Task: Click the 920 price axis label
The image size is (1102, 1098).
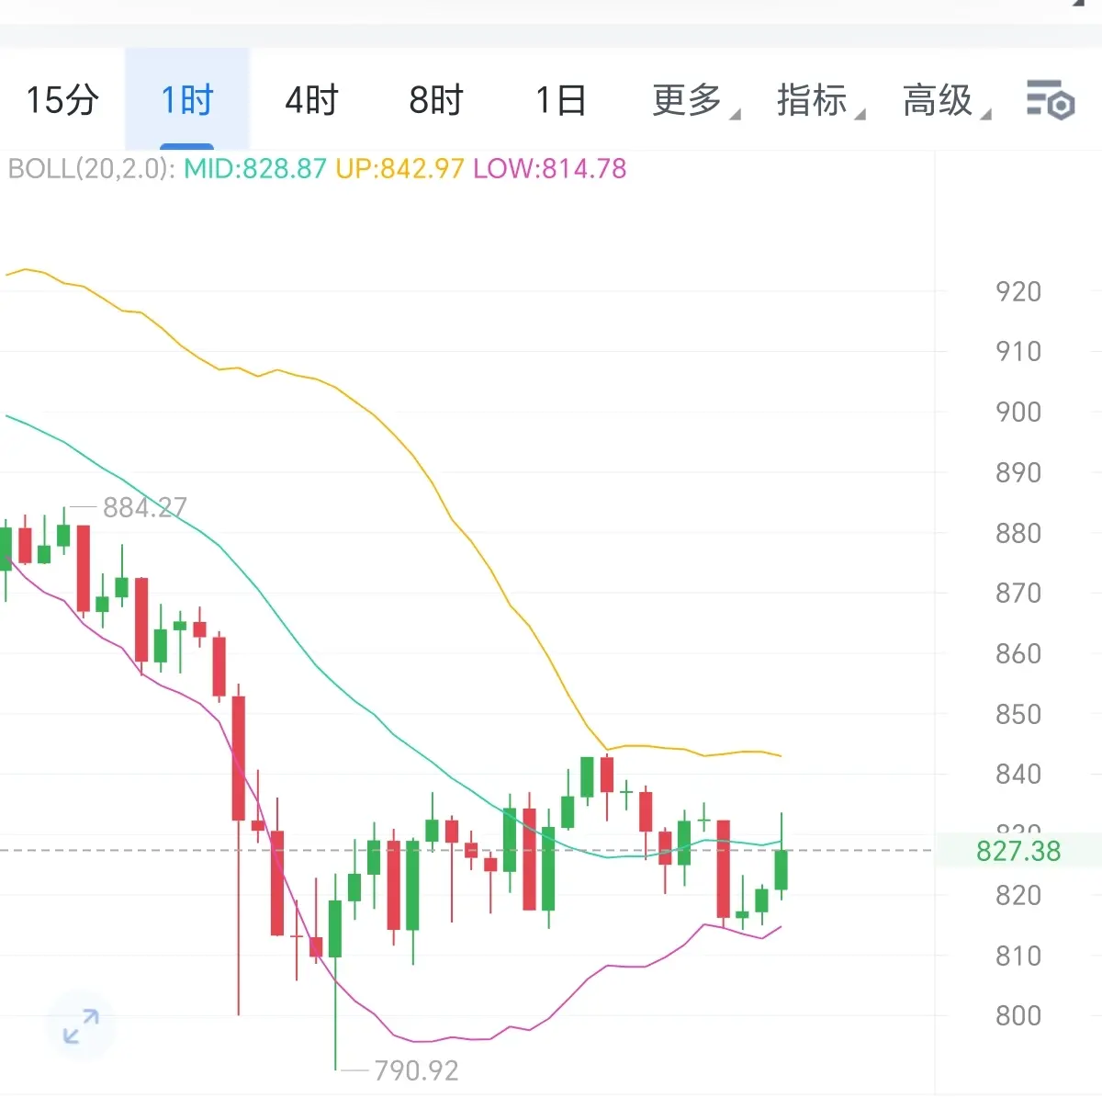Action: [1018, 291]
